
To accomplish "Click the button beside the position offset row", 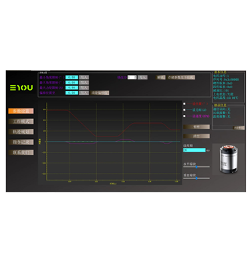I will 100,93.
